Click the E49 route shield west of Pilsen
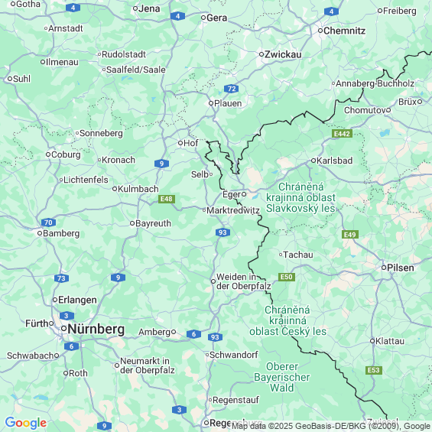This screenshot has width=432, height=432. [350, 235]
